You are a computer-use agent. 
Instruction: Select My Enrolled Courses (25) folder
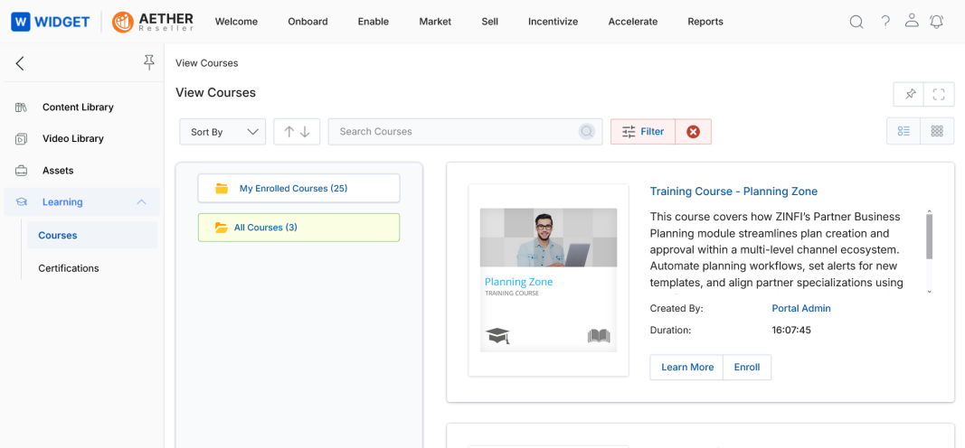point(298,188)
